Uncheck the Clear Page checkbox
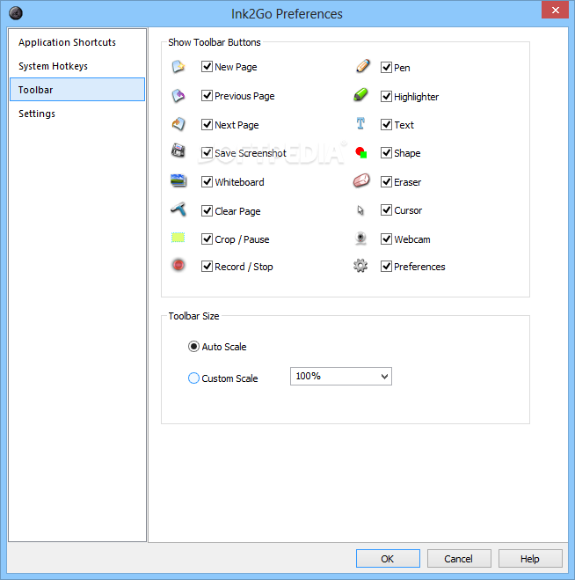The width and height of the screenshot is (575, 580). click(207, 211)
